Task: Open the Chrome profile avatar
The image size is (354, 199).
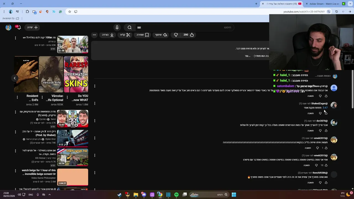Action: [11, 12]
